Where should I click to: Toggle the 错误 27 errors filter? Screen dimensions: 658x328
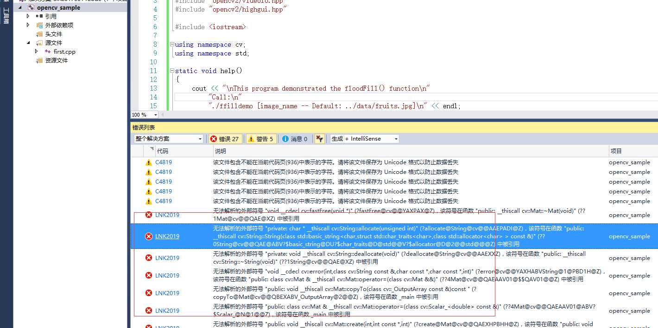[x=225, y=139]
